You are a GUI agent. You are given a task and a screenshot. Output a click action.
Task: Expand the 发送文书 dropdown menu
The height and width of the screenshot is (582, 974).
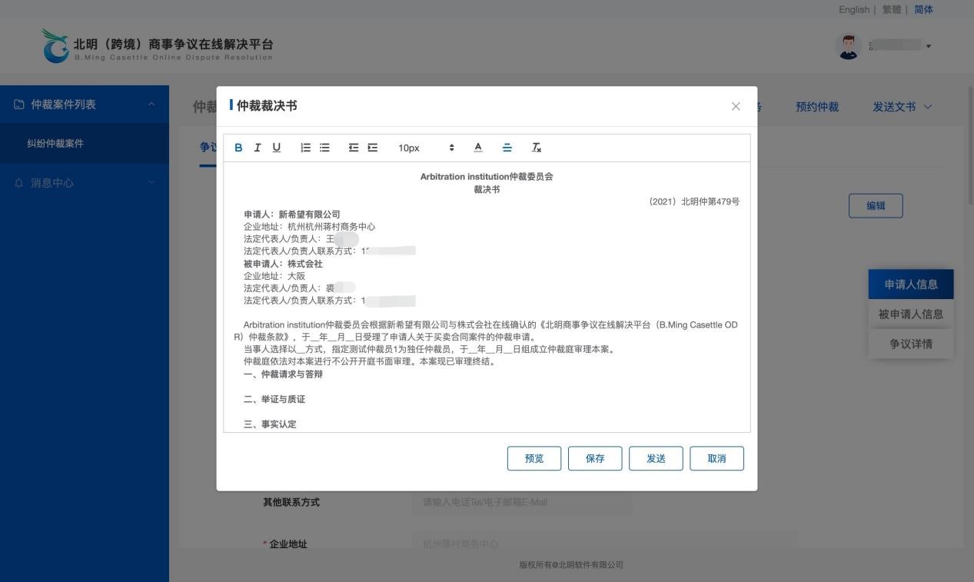(x=902, y=107)
